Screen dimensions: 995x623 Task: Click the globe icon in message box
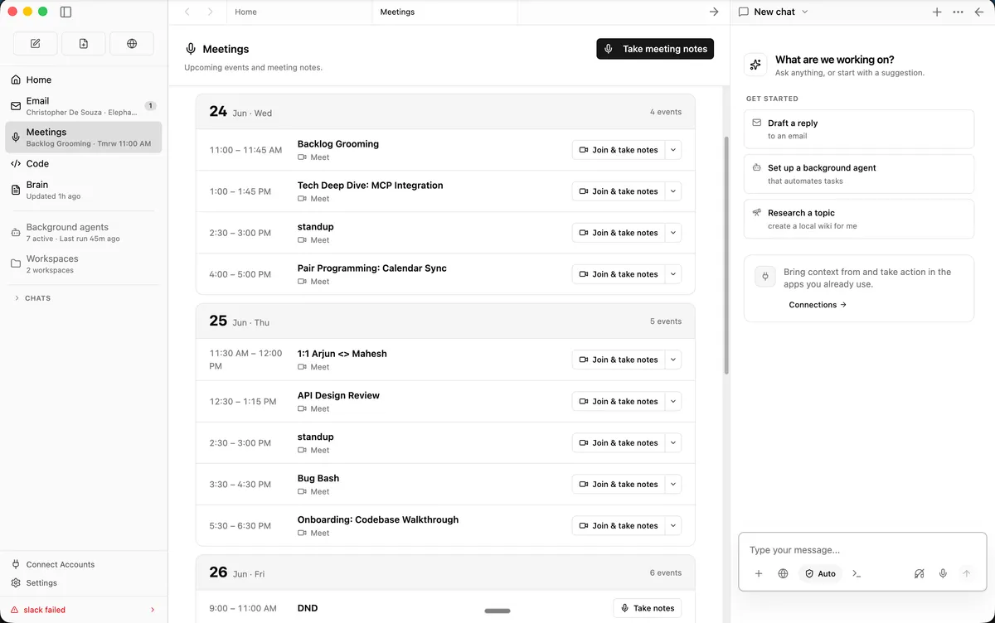click(x=783, y=573)
